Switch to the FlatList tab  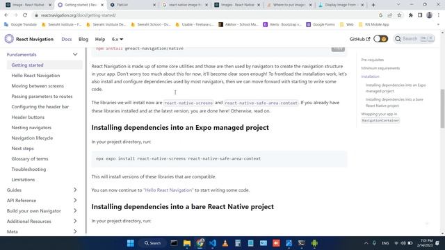point(132,5)
